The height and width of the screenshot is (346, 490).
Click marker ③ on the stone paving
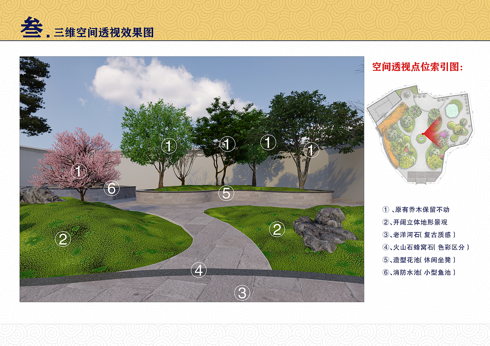click(242, 293)
